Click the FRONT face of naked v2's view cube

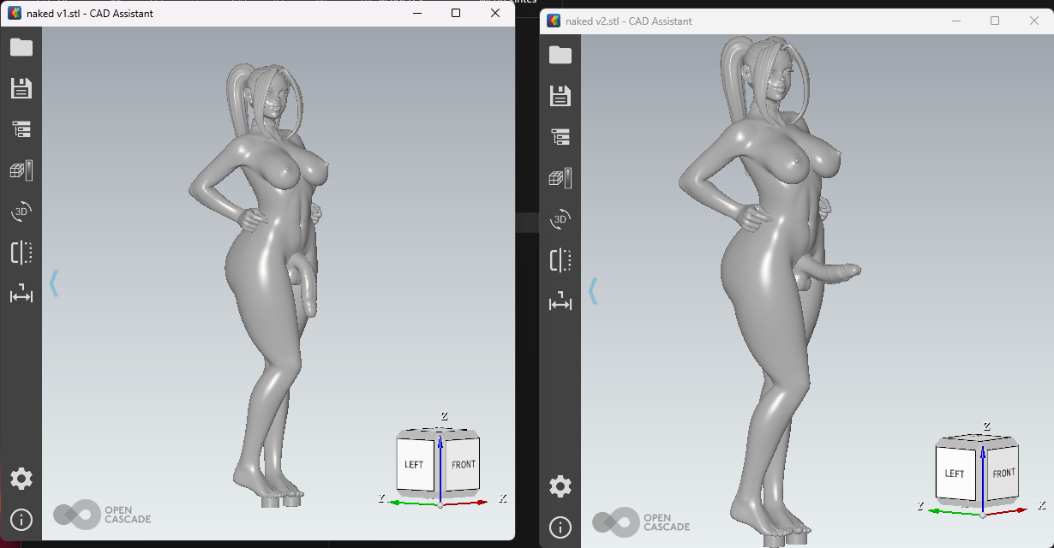[x=1002, y=472]
